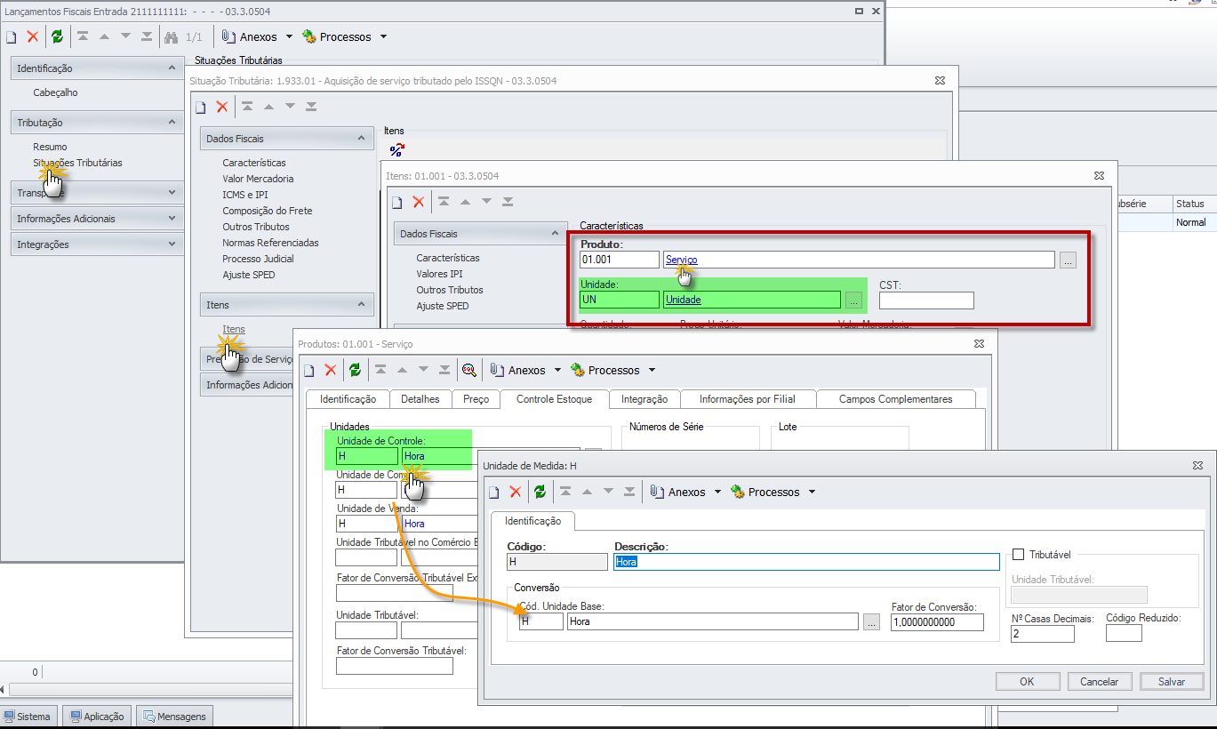The height and width of the screenshot is (729, 1217).
Task: Switch to the Identificação tab in Produtos
Action: [x=348, y=399]
